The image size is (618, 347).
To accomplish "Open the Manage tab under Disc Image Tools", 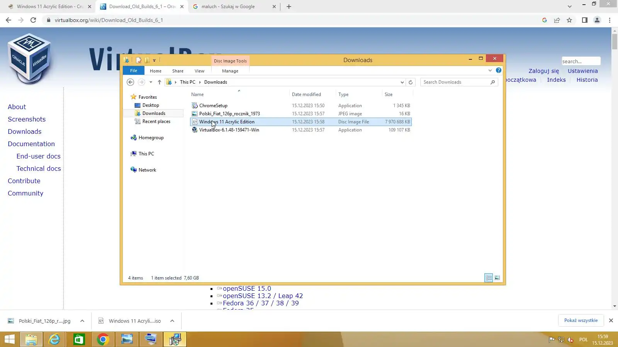I will (230, 71).
